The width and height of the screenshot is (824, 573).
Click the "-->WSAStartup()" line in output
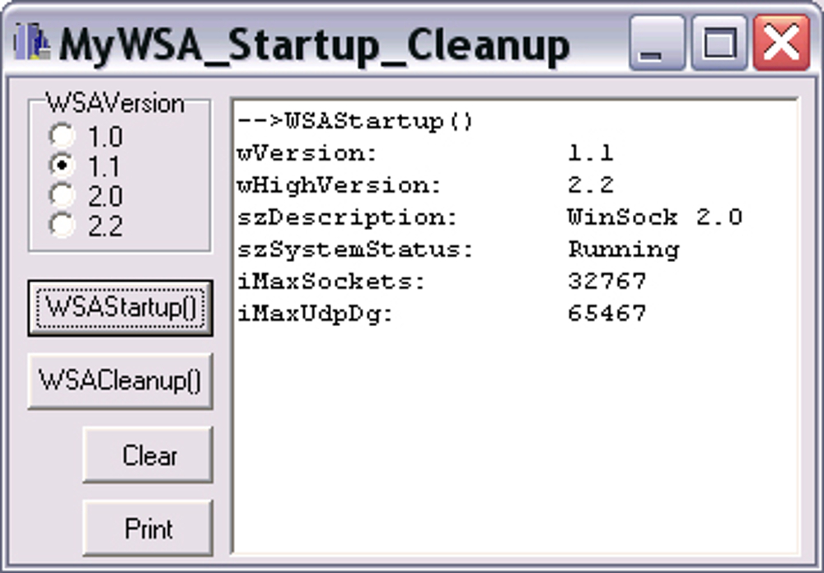click(x=355, y=122)
